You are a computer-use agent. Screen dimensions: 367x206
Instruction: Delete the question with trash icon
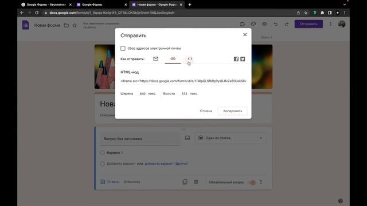196,182
